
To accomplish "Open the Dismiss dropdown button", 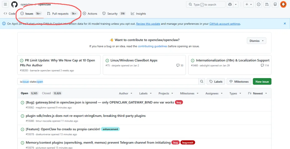I will point(256,41).
